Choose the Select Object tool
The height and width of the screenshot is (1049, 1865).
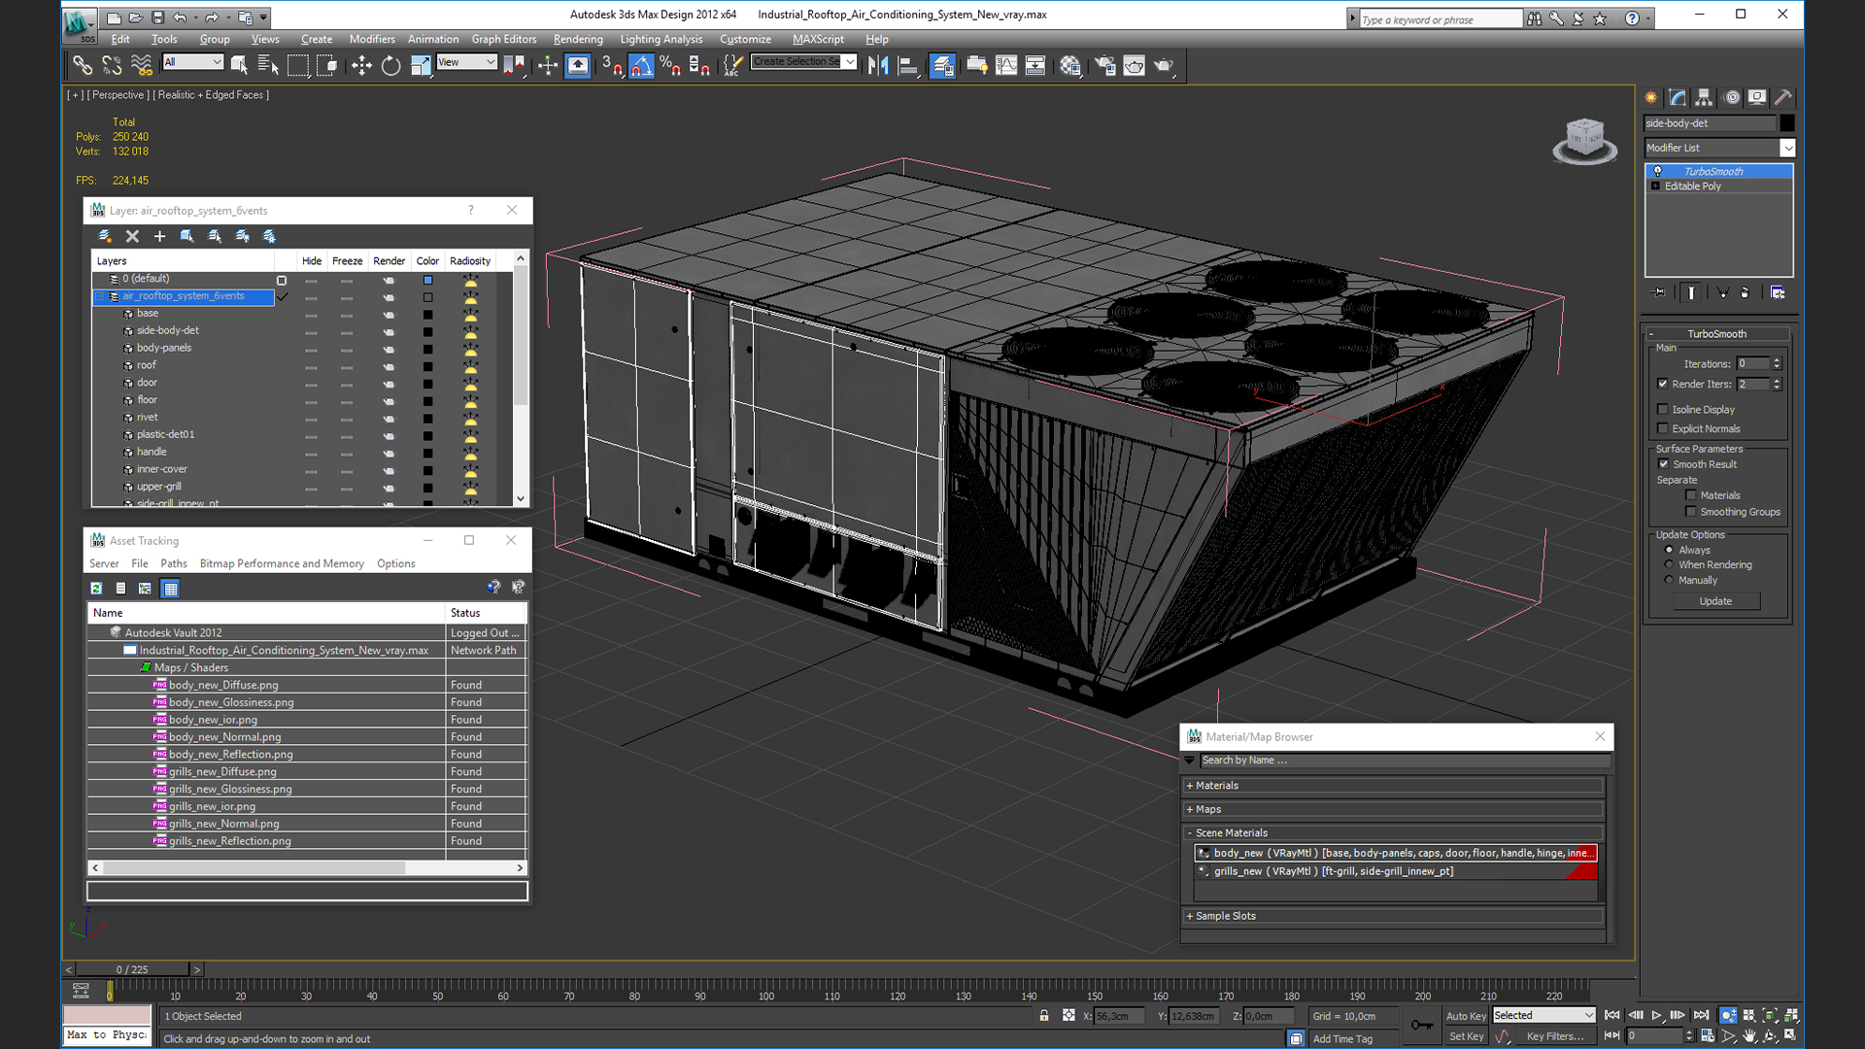click(239, 65)
